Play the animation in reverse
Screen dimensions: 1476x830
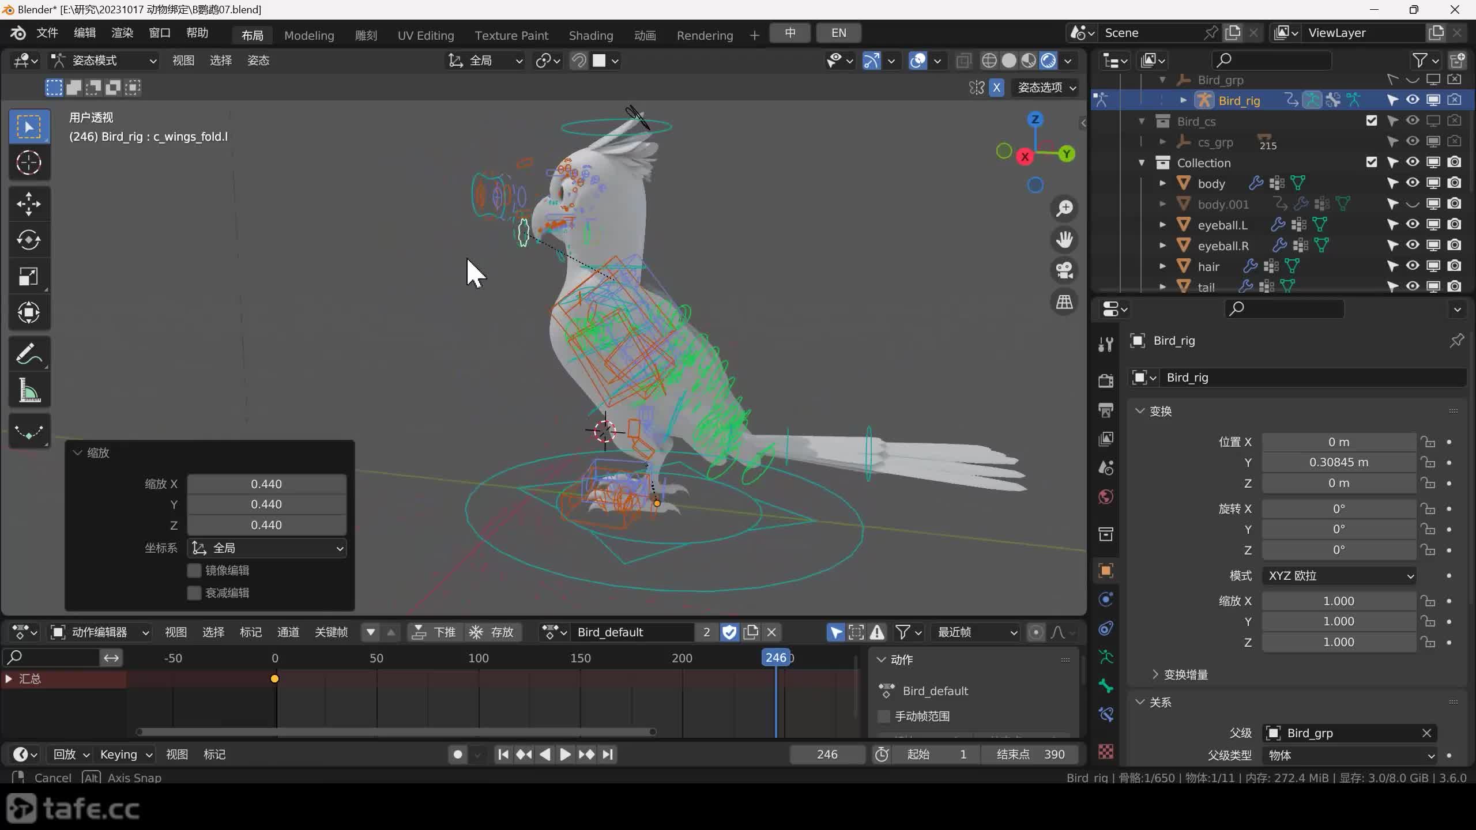(x=545, y=754)
